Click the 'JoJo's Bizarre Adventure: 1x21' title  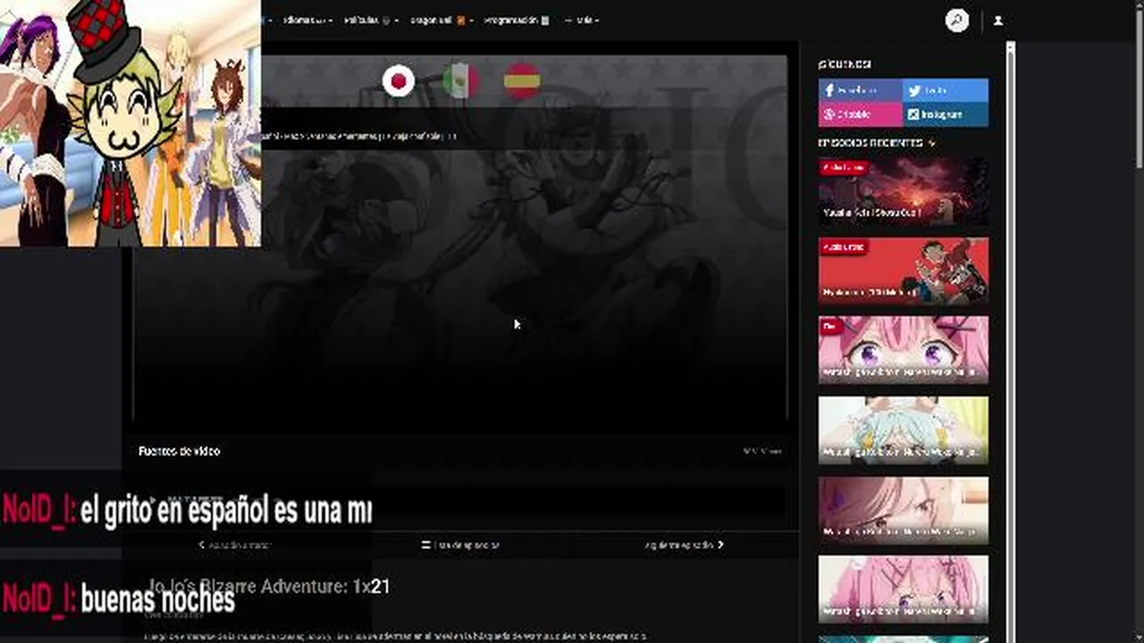pos(269,587)
